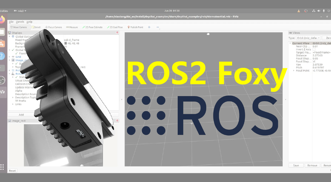Image resolution: width=331 pixels, height=182 pixels.
Task: Open the view Type dropdown
Action: click(308, 38)
